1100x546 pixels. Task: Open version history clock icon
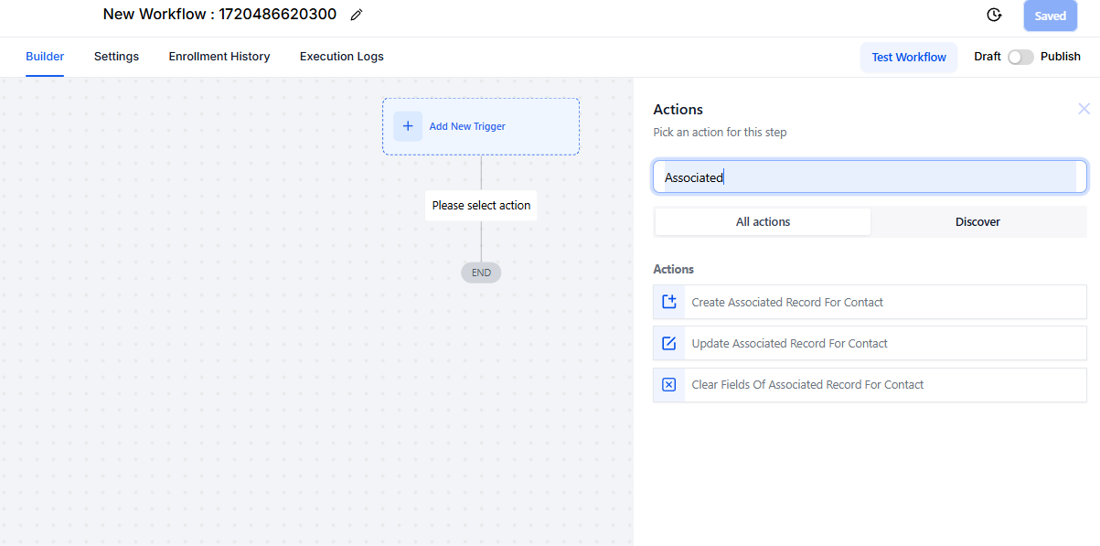[x=994, y=15]
